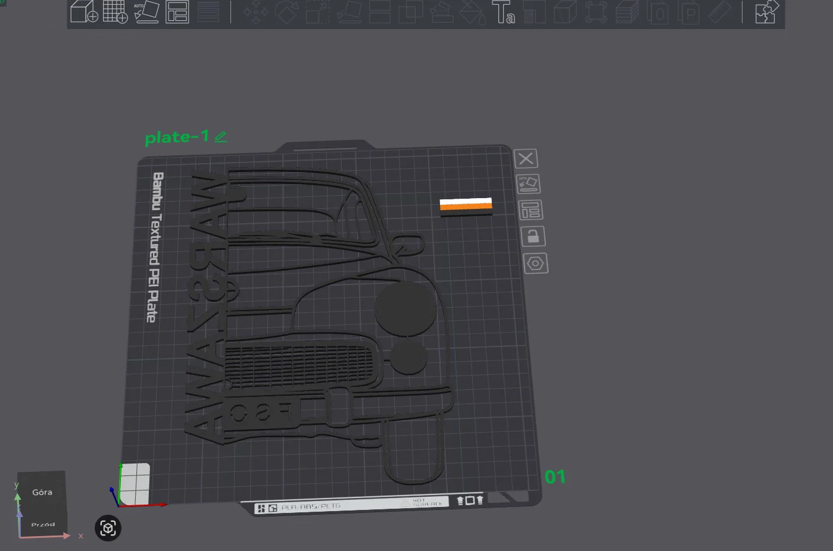Screen dimensions: 833x551
Task: Click the square with corner circles icon
Action: click(x=596, y=11)
